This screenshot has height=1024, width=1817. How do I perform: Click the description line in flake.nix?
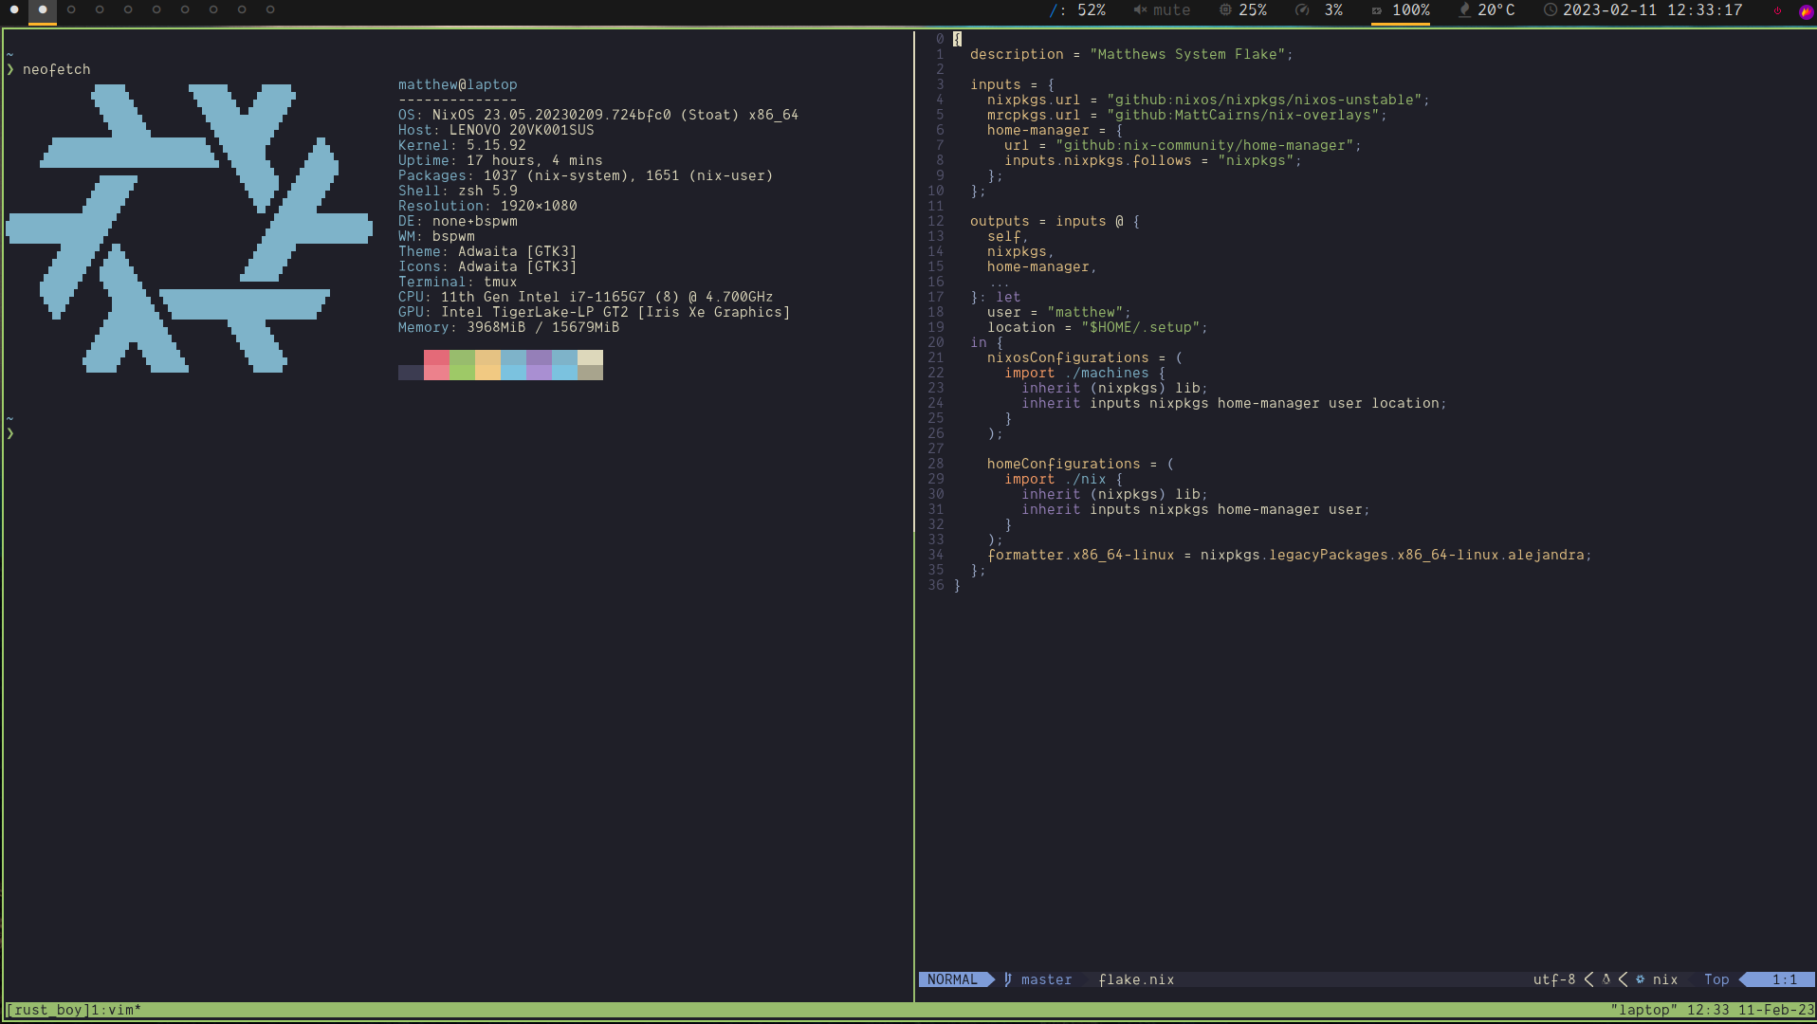click(x=1131, y=54)
